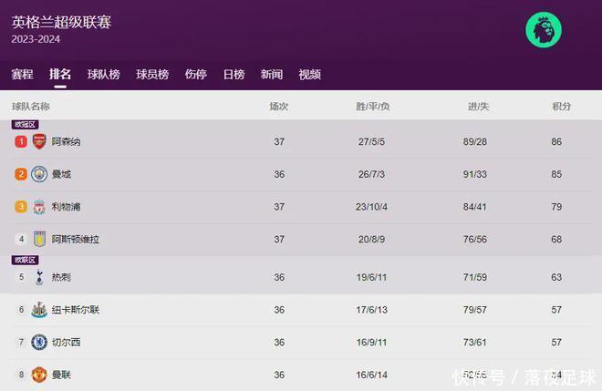Click the Chelsea club crest
Image resolution: width=602 pixels, height=391 pixels.
tap(39, 342)
